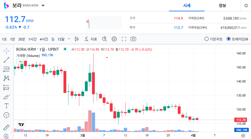Click the 4월 date axis label
The height and width of the screenshot is (139, 251).
(193, 136)
